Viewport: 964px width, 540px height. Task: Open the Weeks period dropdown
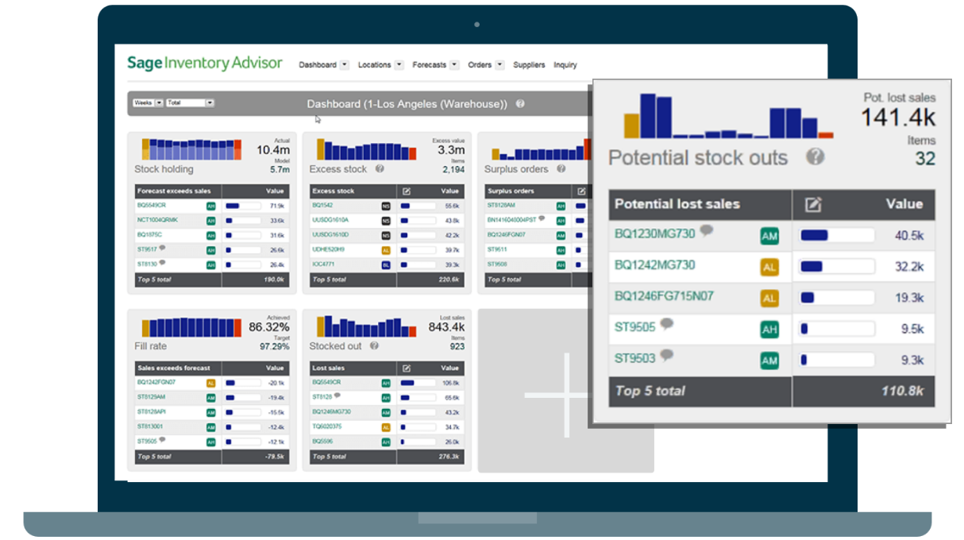pos(148,103)
